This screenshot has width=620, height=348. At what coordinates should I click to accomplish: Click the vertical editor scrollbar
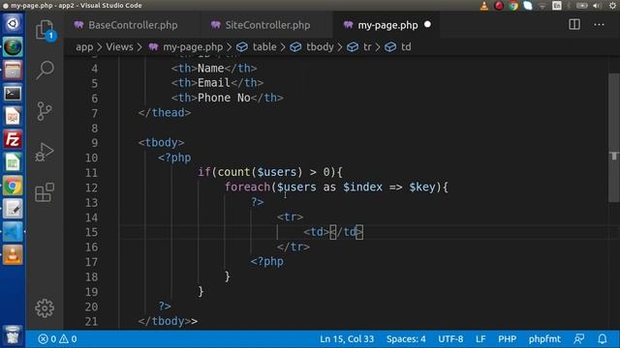pyautogui.click(x=614, y=138)
